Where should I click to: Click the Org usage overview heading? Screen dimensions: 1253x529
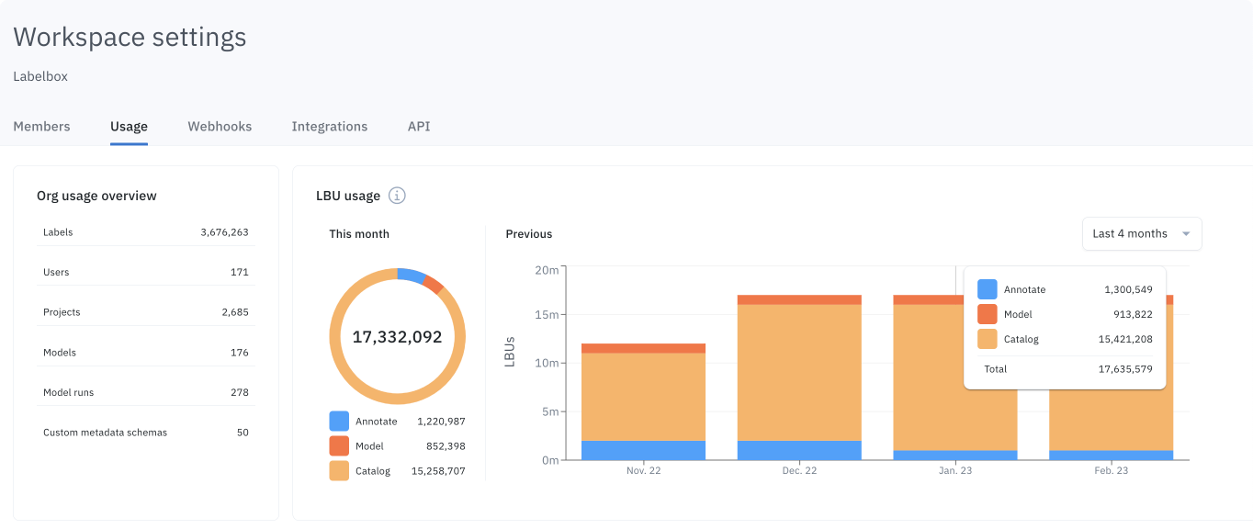coord(96,196)
